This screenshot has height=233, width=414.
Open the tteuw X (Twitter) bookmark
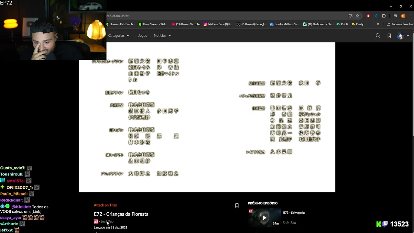click(251, 24)
